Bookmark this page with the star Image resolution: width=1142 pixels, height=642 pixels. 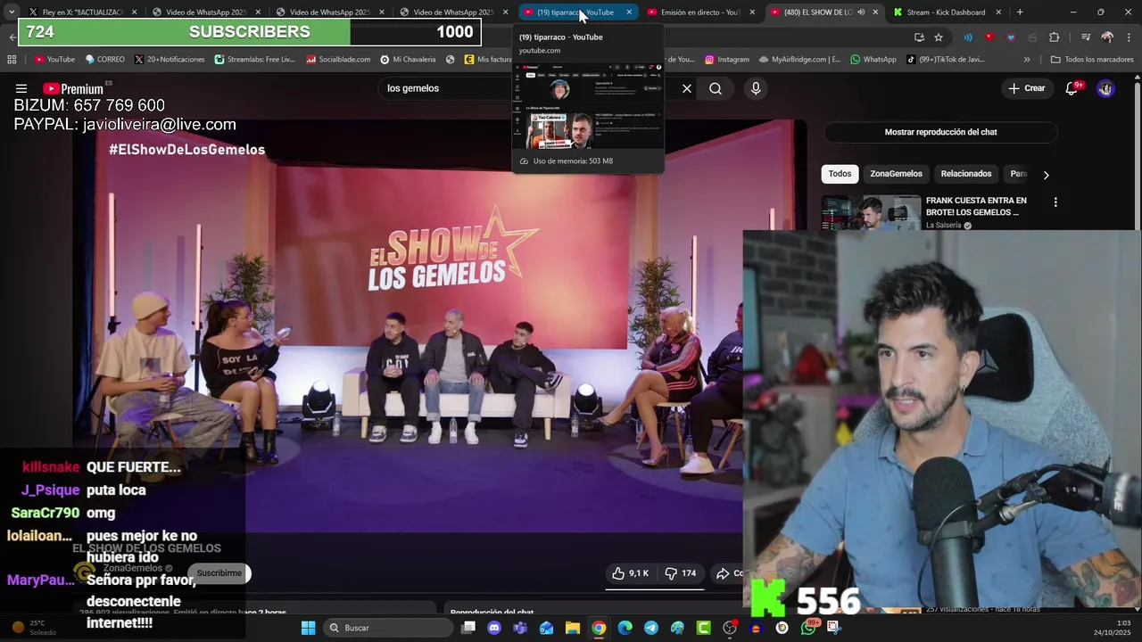pos(939,37)
